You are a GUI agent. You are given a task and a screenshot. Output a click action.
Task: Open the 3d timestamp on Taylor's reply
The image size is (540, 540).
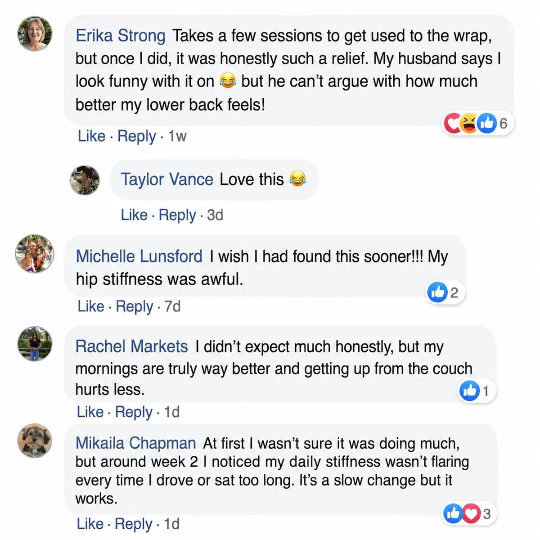click(x=215, y=215)
